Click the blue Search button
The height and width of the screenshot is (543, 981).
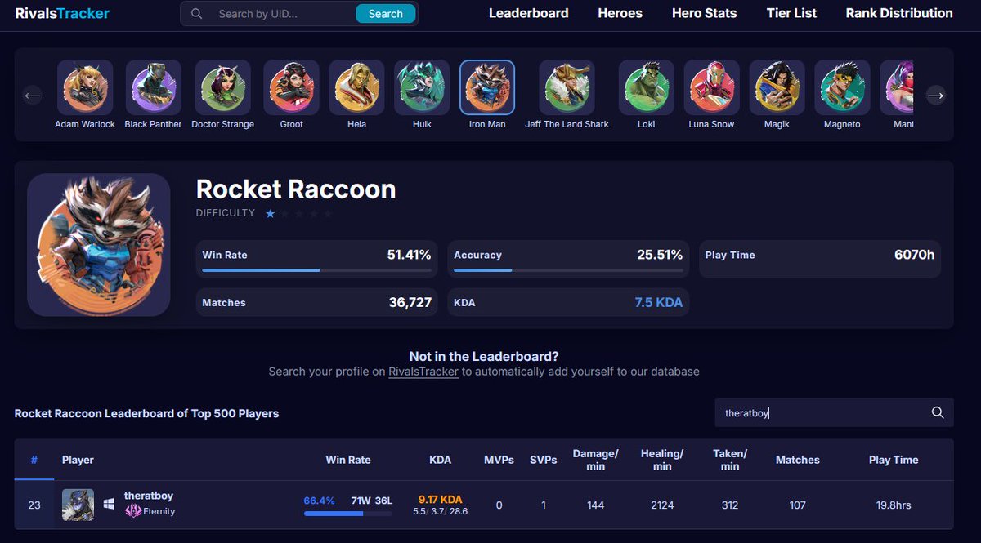coord(385,14)
